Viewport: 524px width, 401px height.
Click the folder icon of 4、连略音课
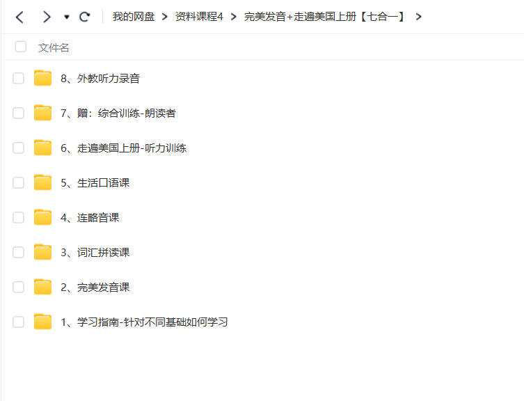[42, 217]
